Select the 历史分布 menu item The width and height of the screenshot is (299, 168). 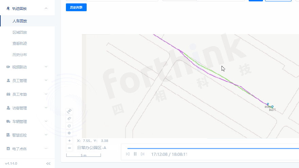(20, 55)
